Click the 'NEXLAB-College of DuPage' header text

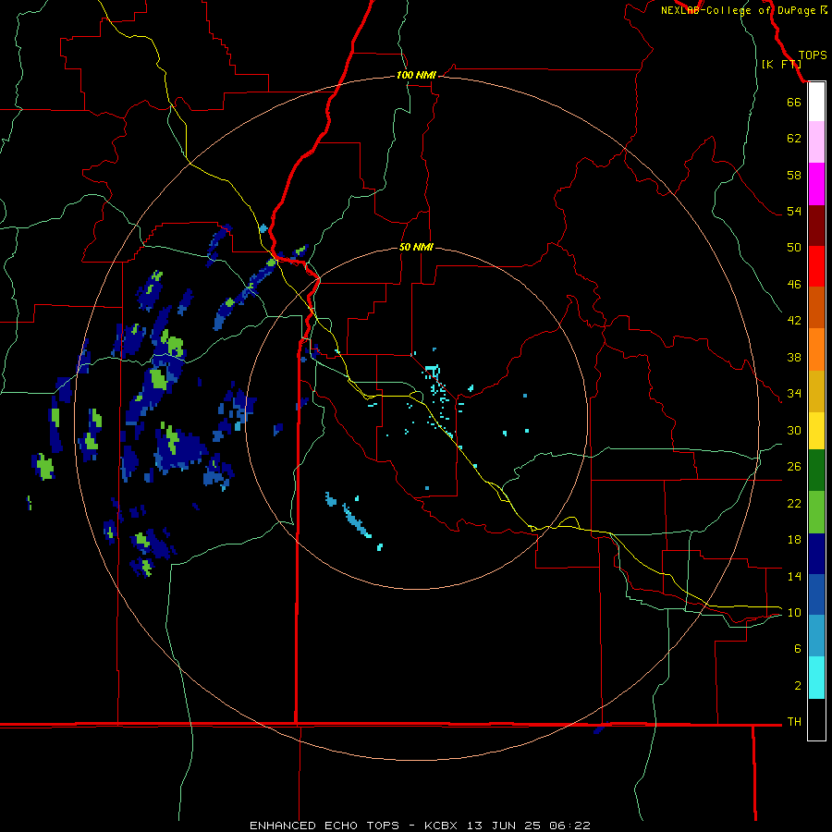738,10
